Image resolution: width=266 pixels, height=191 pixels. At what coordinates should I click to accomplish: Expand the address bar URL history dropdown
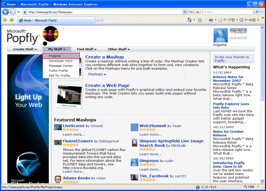click(185, 12)
